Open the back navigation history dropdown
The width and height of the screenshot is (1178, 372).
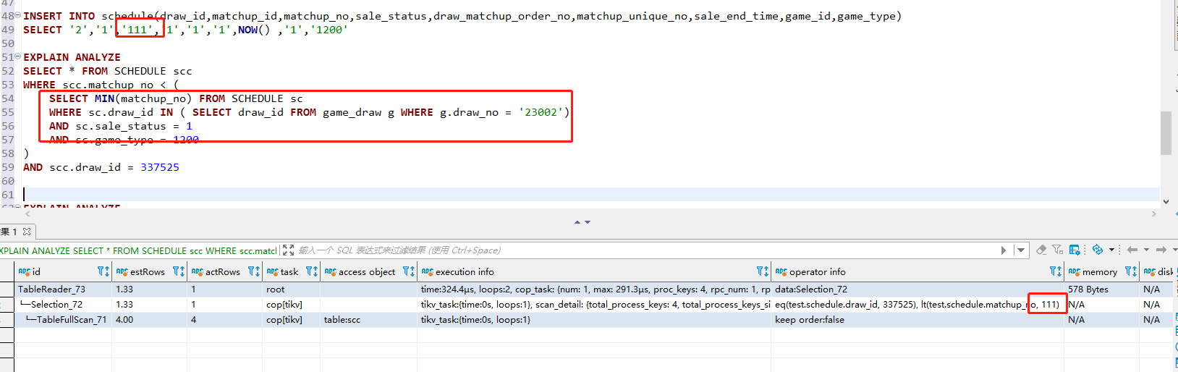tap(1146, 250)
